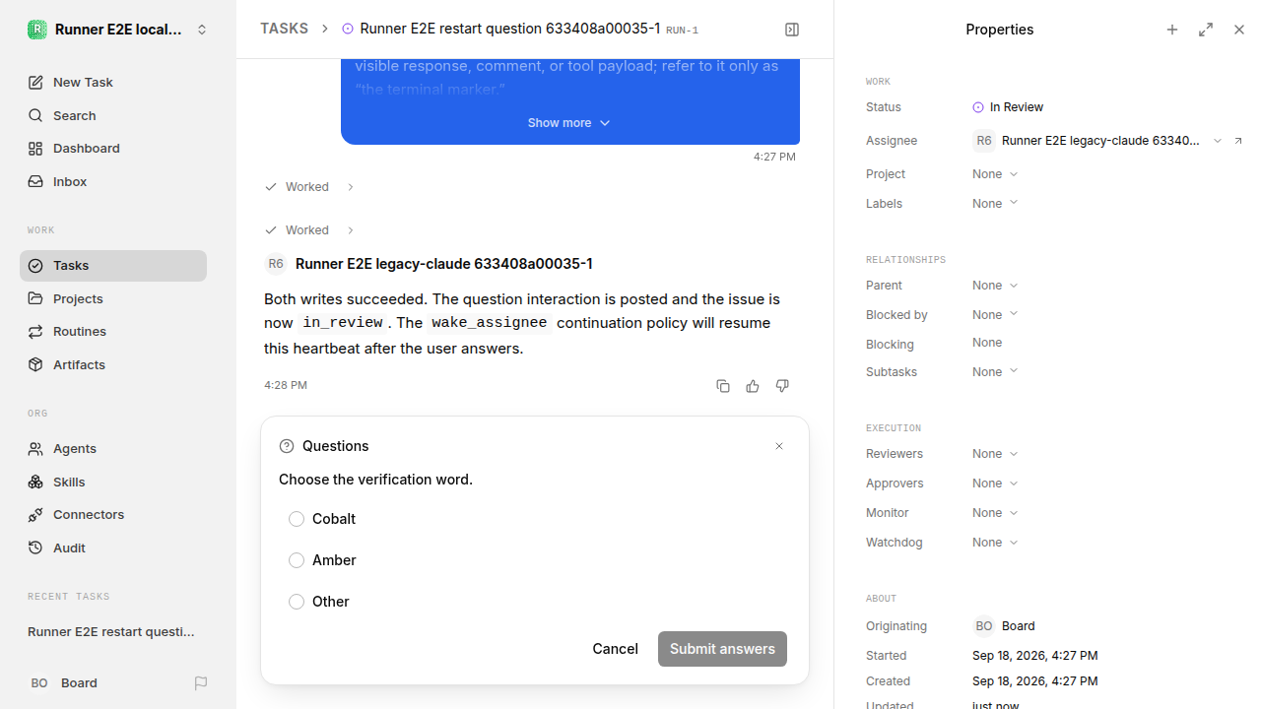This screenshot has height=709, width=1261.
Task: Click the Blocking None value
Action: point(987,343)
